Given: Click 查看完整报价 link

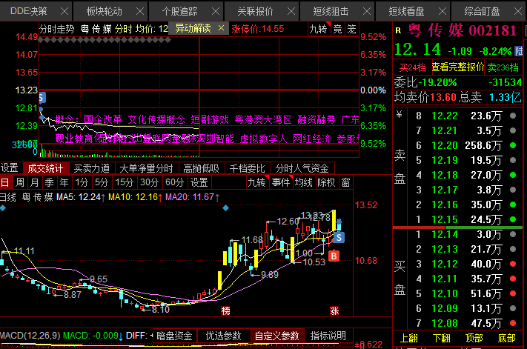Looking at the screenshot, I should pyautogui.click(x=458, y=67).
